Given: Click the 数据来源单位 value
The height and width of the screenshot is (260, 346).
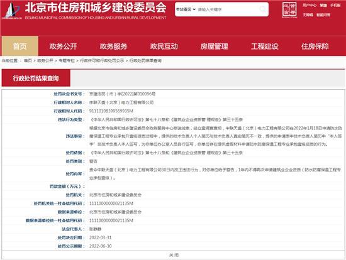Looking at the screenshot, I should 115,212.
